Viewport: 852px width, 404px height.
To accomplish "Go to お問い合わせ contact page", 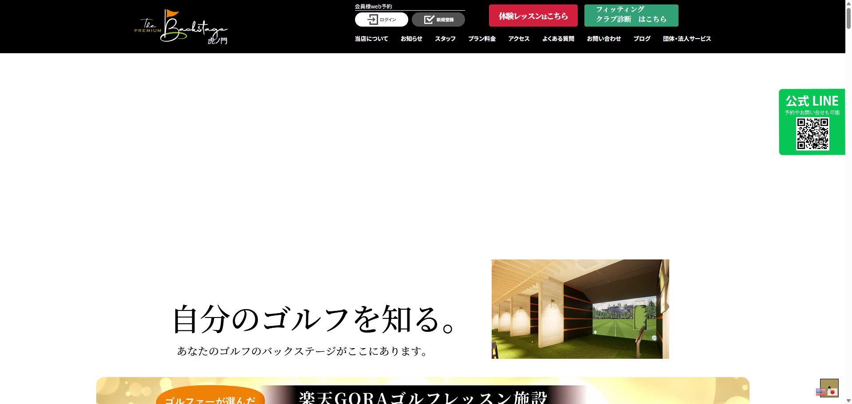I will 603,39.
